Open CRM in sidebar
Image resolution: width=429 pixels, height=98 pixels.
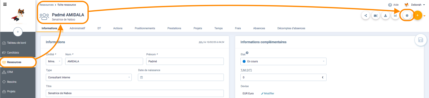point(18,72)
